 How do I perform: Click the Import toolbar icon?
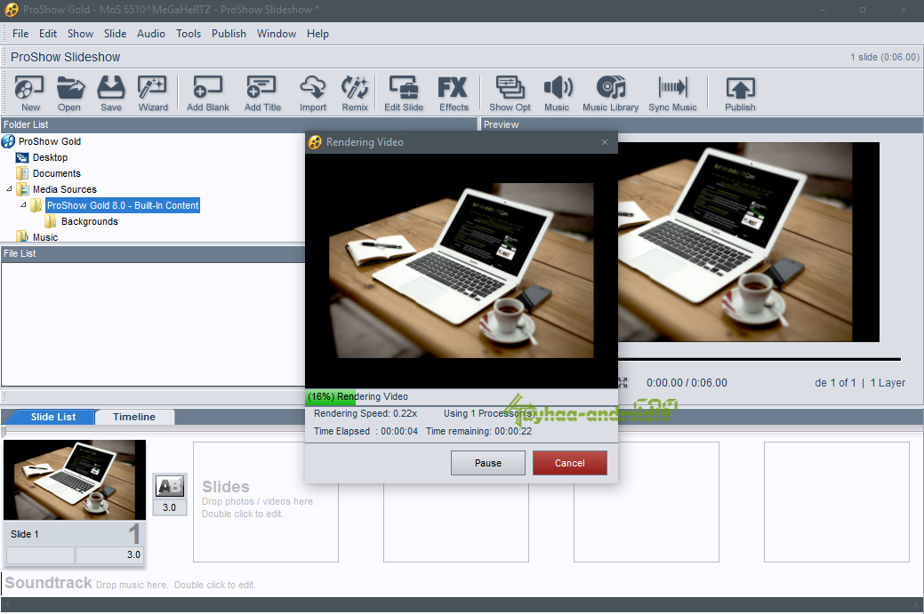(312, 93)
